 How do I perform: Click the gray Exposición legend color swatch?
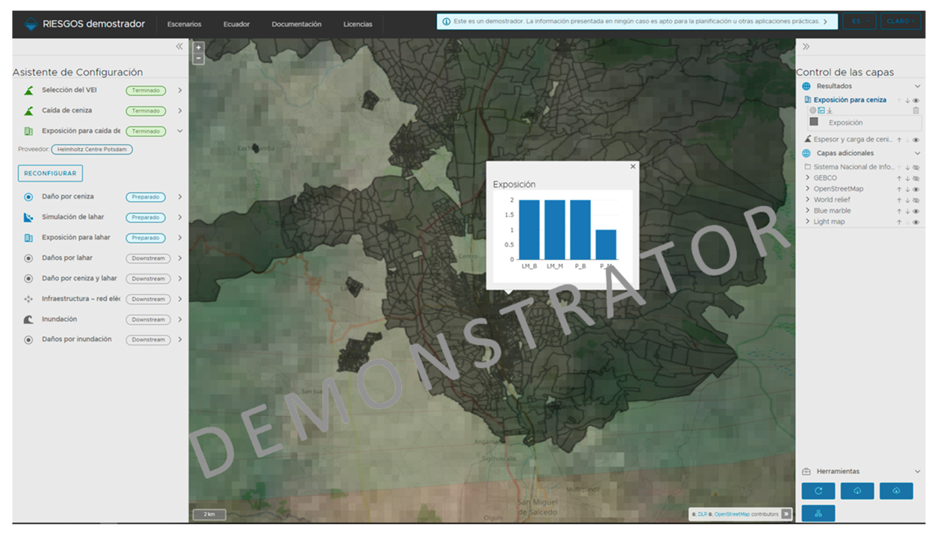[814, 122]
